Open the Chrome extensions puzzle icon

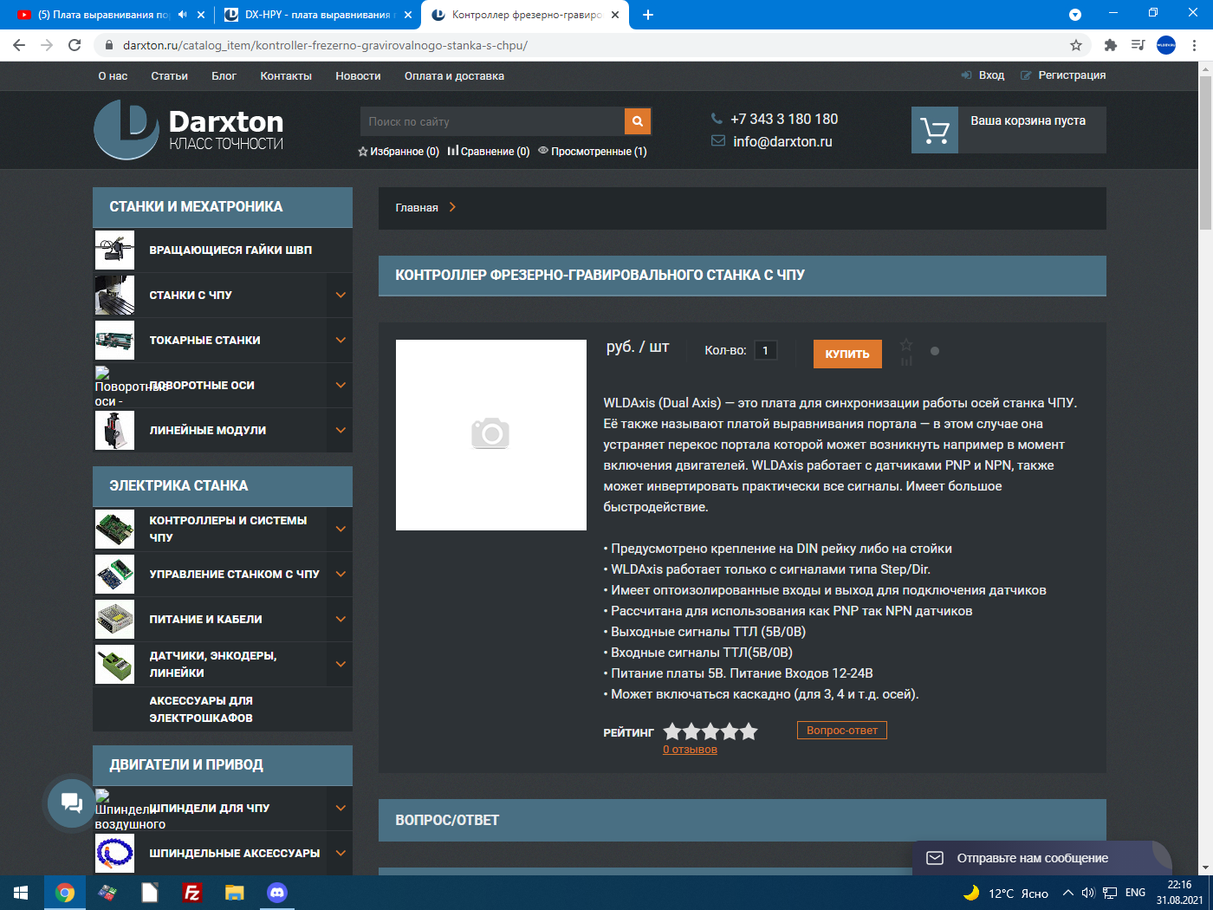pos(1111,45)
